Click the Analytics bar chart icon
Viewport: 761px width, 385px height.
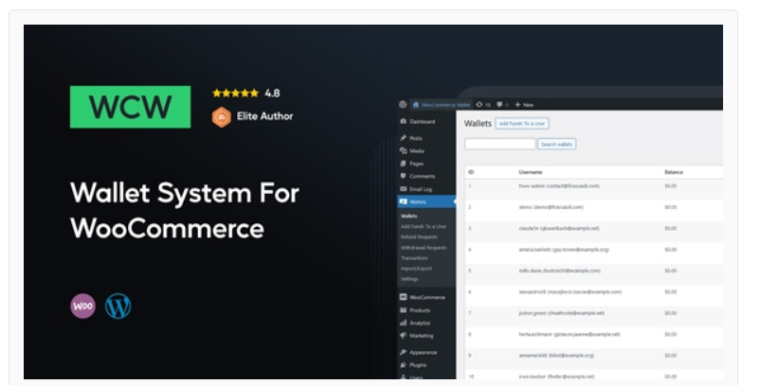(403, 323)
